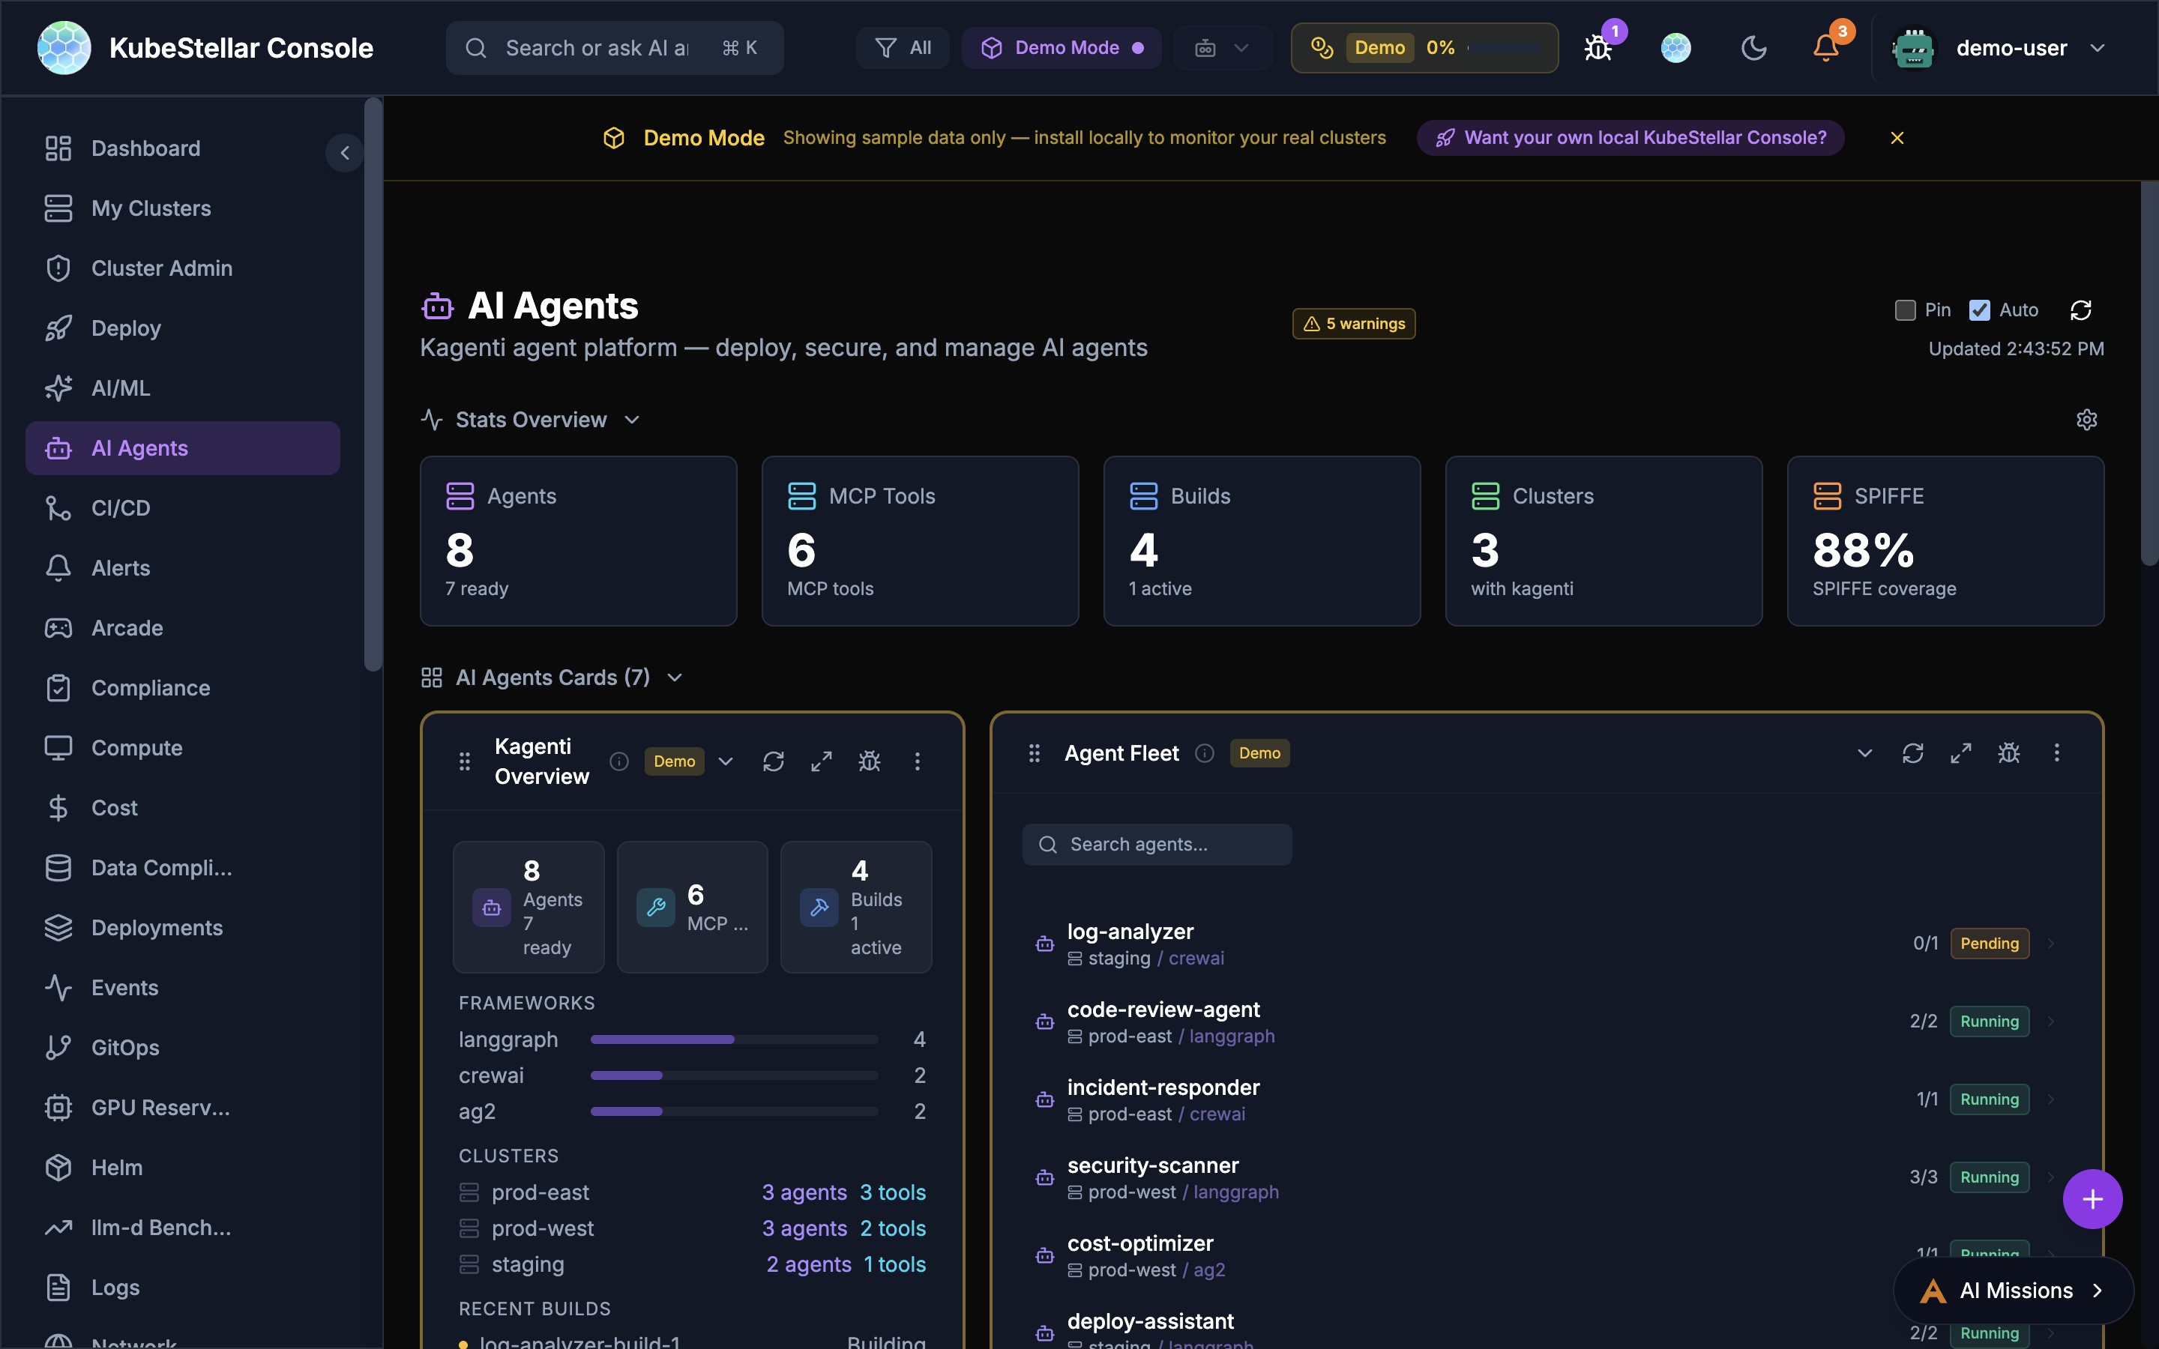Open notifications via the bell icon
Image resolution: width=2159 pixels, height=1349 pixels.
1825,47
